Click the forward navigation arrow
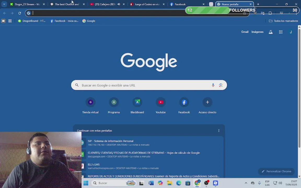Viewport: 301px width, 188px height. 12,13
